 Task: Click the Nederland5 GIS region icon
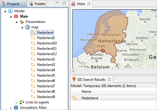coord(33,75)
